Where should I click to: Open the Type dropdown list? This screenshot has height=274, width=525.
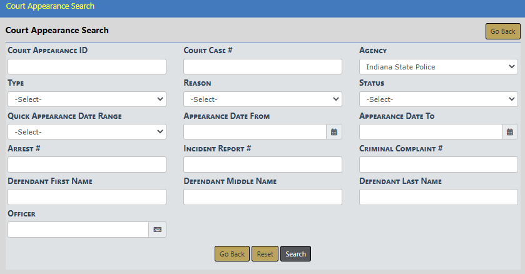[87, 99]
